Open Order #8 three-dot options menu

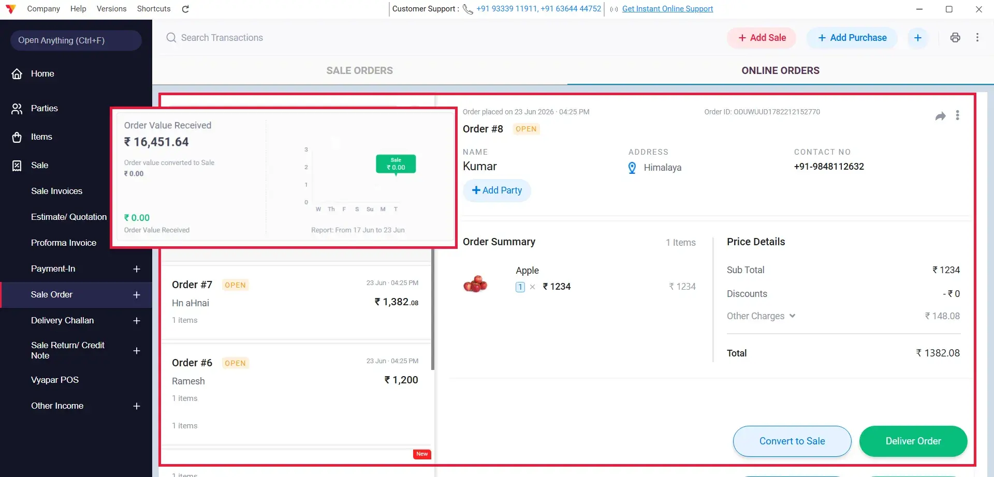tap(958, 115)
